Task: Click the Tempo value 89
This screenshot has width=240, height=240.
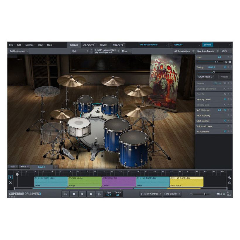Action: [x=118, y=195]
